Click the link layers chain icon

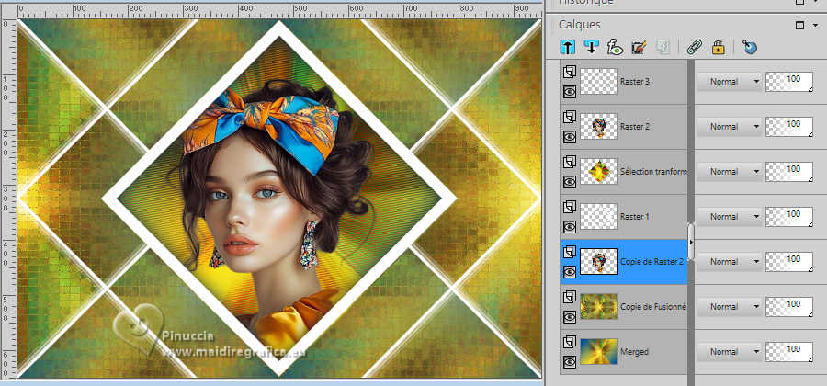694,47
